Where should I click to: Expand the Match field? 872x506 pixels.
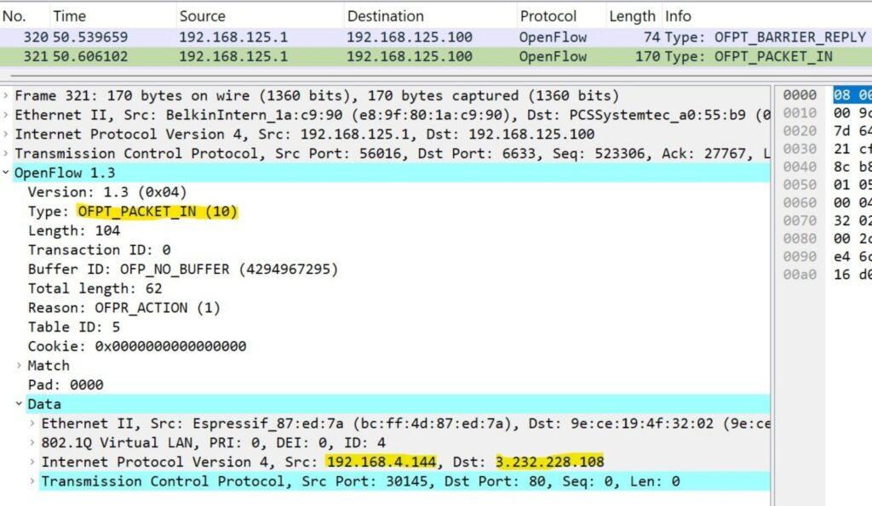pos(20,366)
